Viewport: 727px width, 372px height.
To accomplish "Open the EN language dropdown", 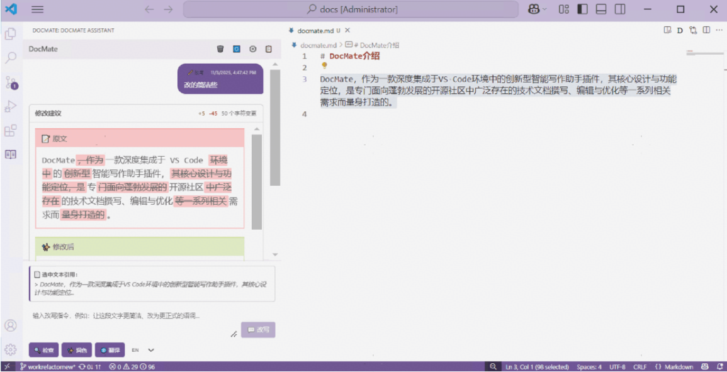I will click(150, 350).
